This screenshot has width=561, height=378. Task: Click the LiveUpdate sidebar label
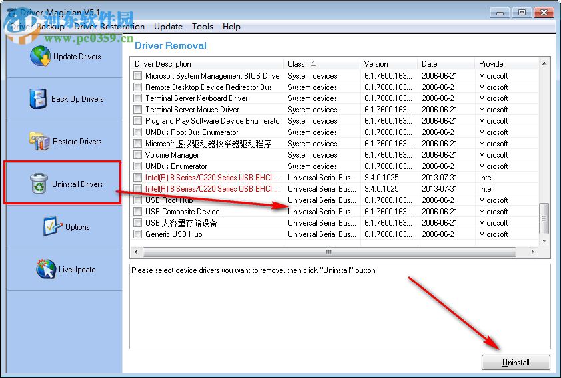coord(77,270)
